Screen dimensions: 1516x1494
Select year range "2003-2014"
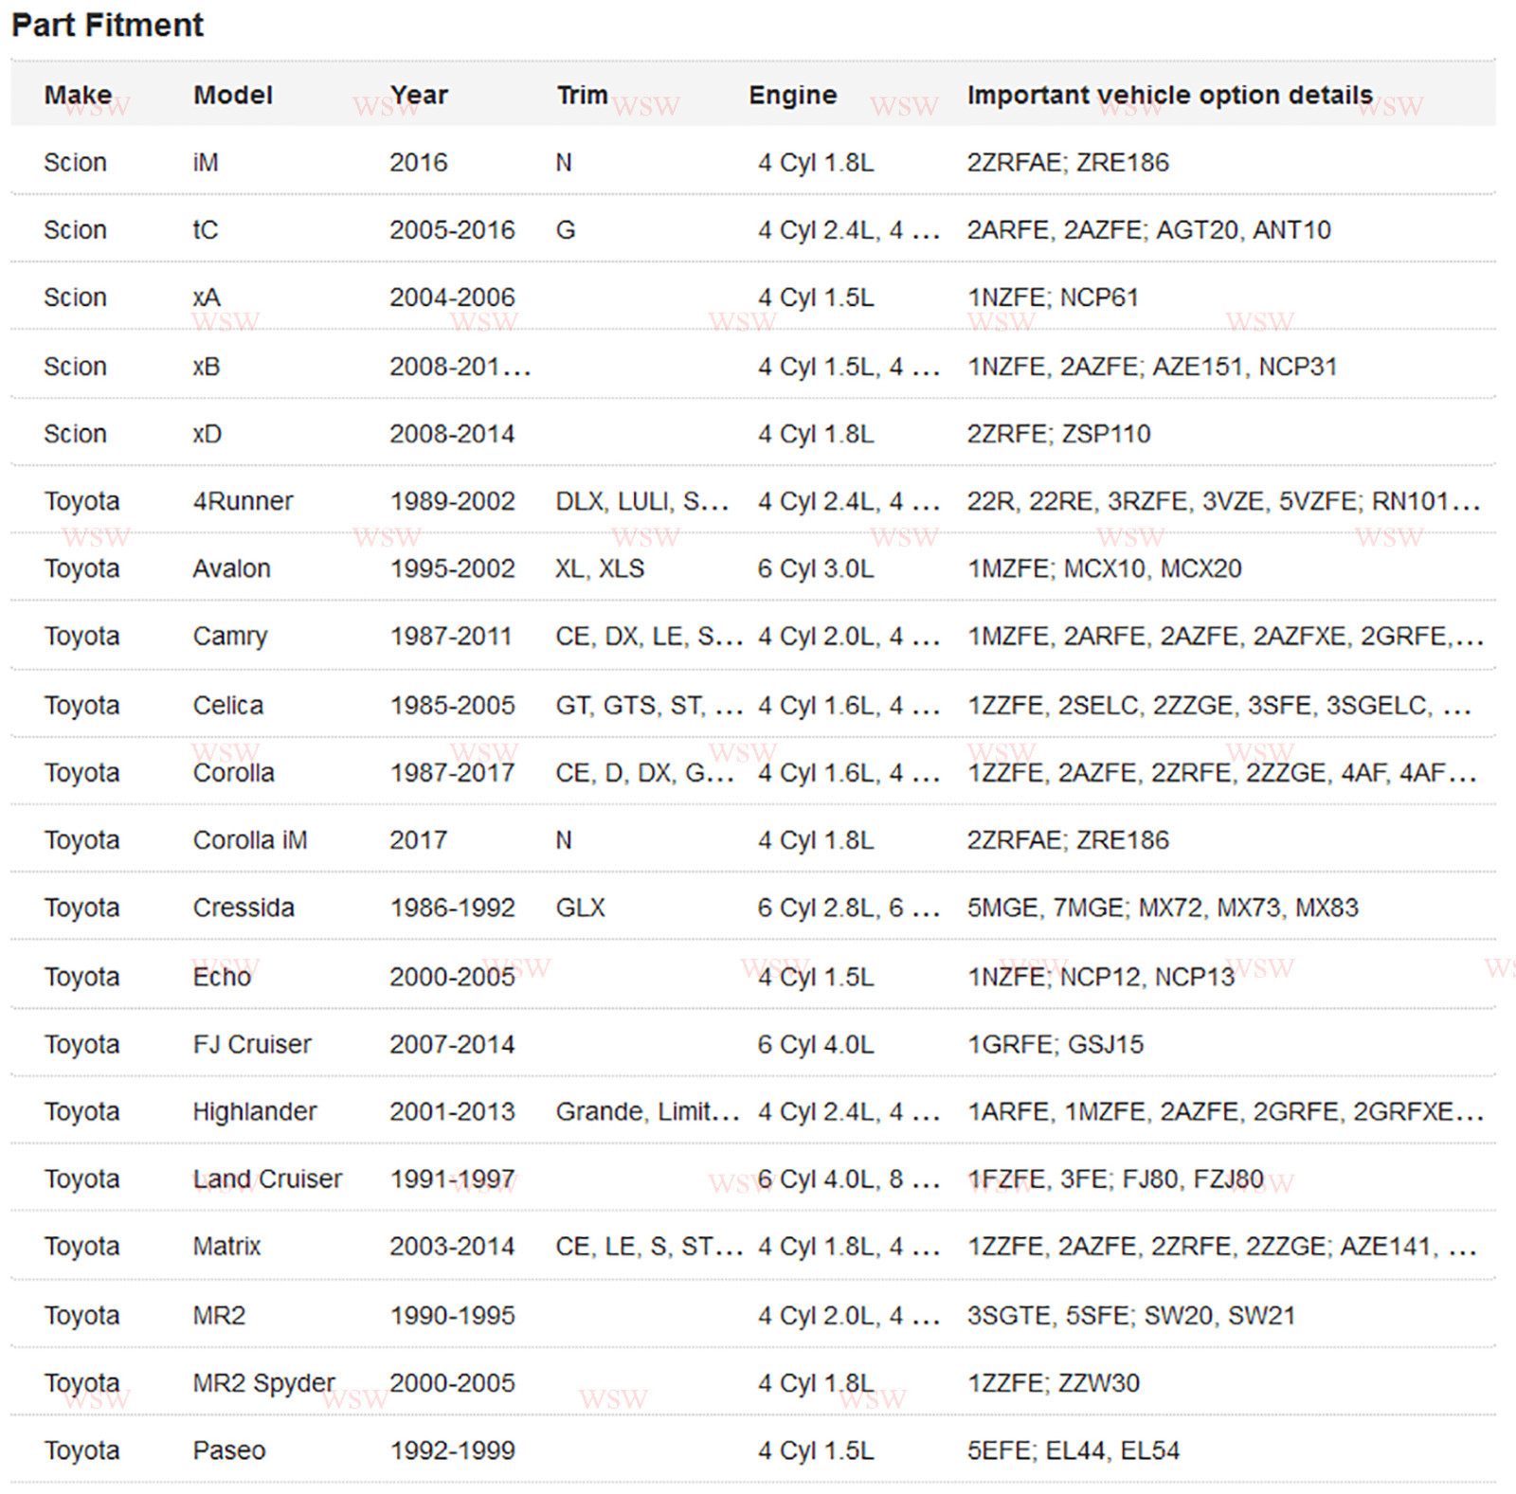[x=453, y=1246]
